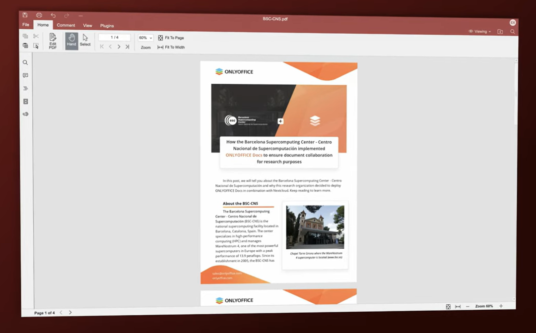The width and height of the screenshot is (536, 333).
Task: Copy the selection with the toolbar copy icon
Action: (x=25, y=36)
